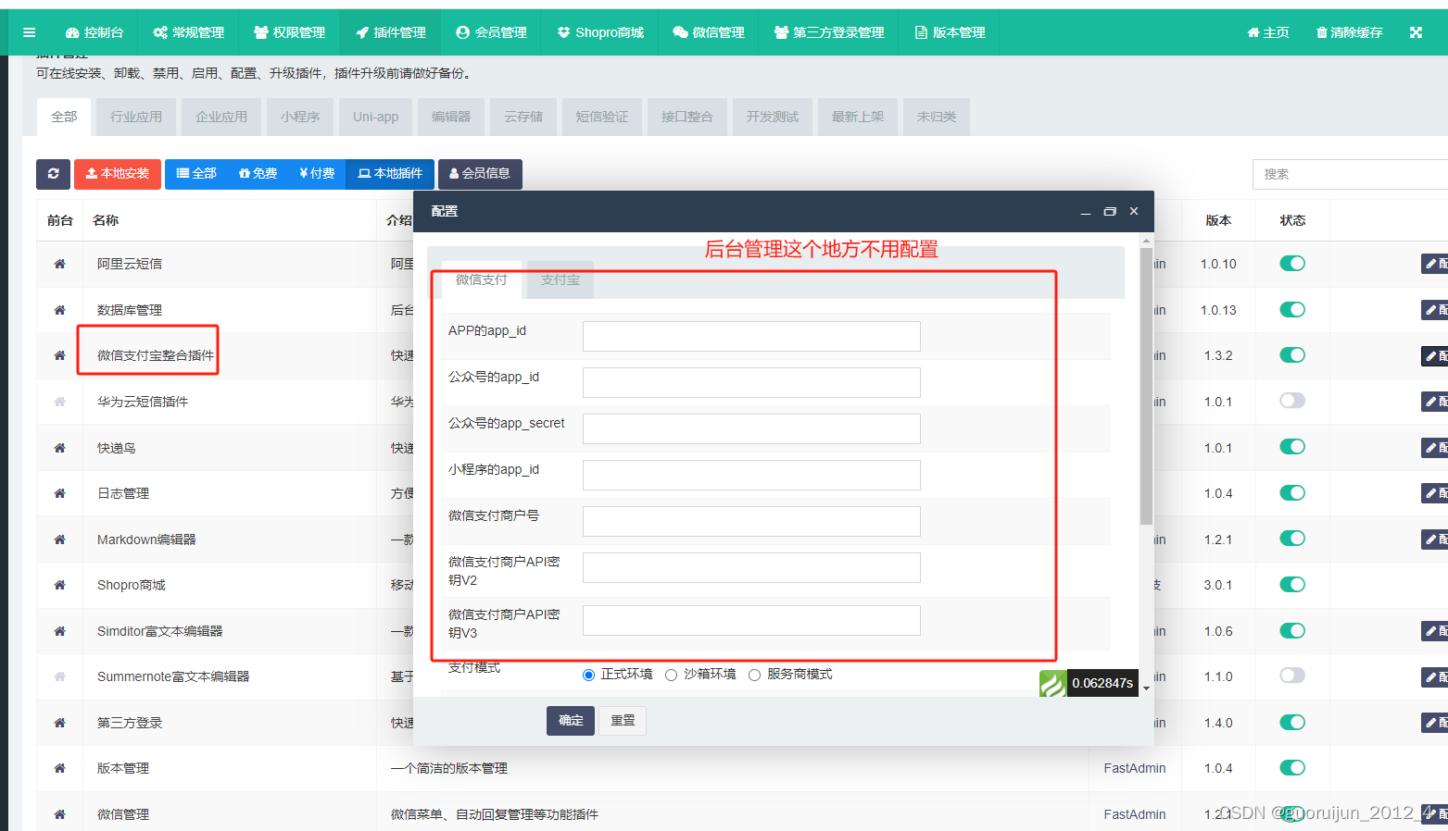Click the home icon in the 第三方登录 row

(x=59, y=723)
